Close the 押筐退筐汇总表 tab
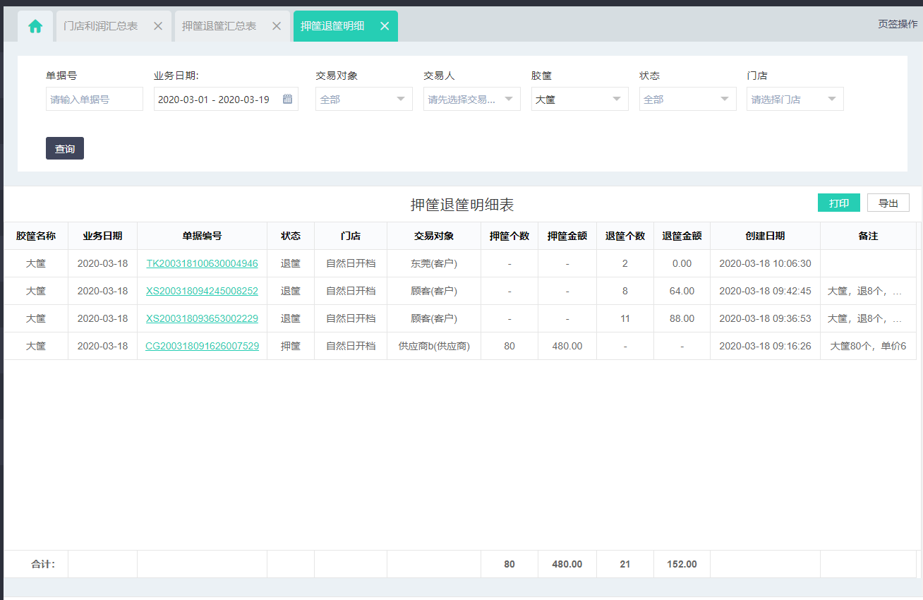Screen dimensions: 923x600 (277, 26)
